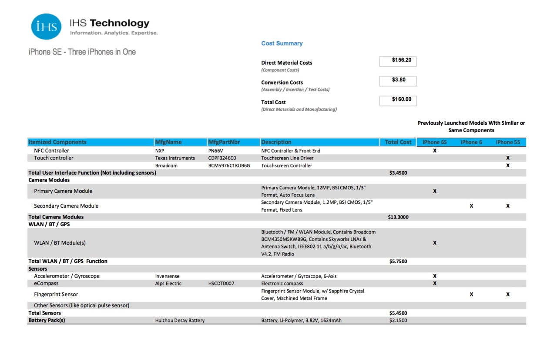Click the X mark for NFC Controller under iPhone 6S

434,150
